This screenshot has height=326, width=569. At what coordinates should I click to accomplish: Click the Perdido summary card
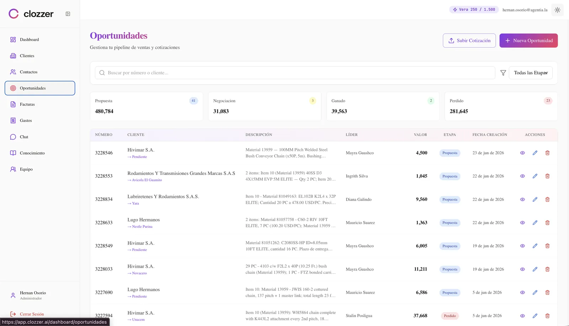coord(501,106)
